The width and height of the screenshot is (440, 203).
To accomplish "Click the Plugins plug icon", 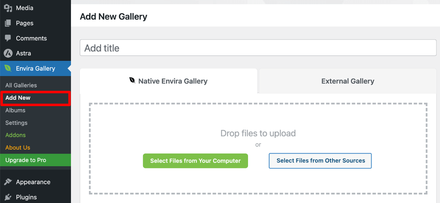I will point(8,197).
